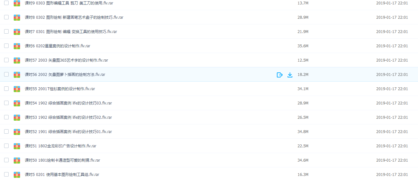This screenshot has width=418, height=181.
Task: Open file 课时56 2002 矢量图萝卜插画的绘制方法
Action: coord(65,75)
